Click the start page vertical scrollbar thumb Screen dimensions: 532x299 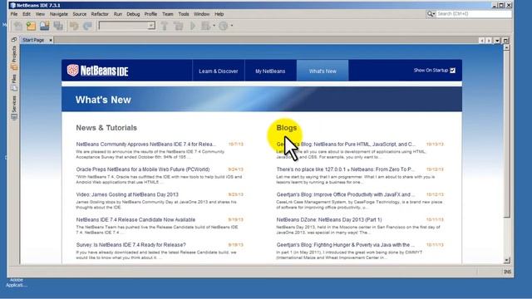point(506,135)
